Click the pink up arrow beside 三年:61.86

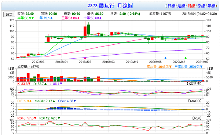click(x=78, y=18)
